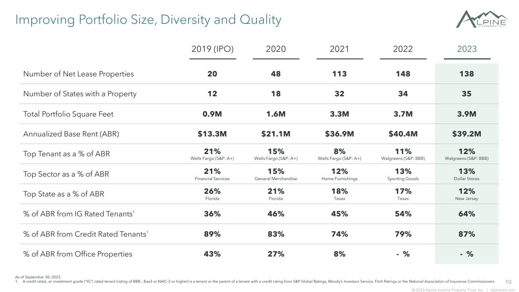Select the "Top State as a % of ABR" label

64,194
